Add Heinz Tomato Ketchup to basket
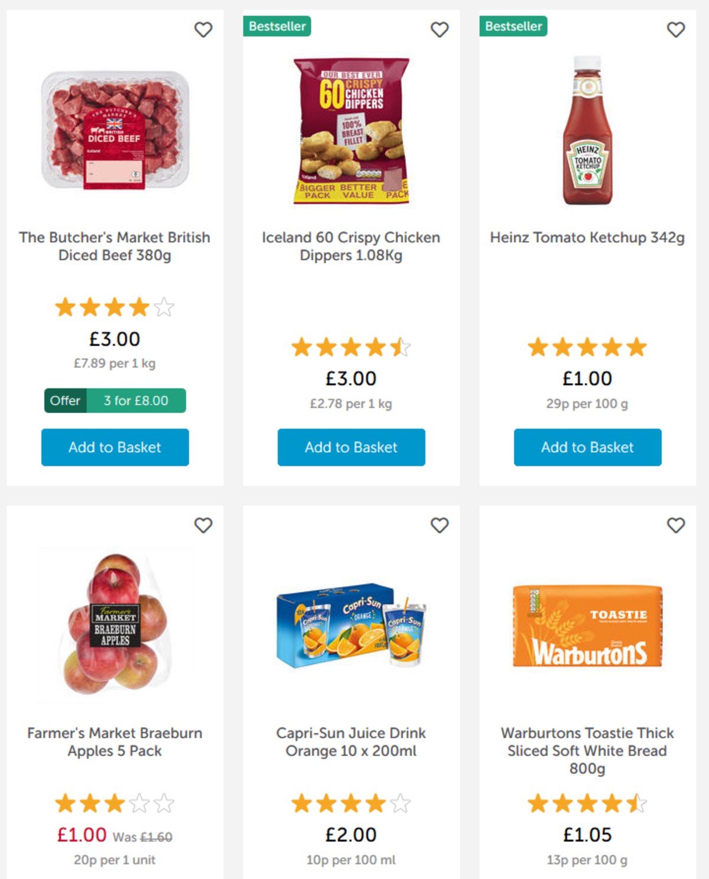The width and height of the screenshot is (709, 879). click(587, 447)
